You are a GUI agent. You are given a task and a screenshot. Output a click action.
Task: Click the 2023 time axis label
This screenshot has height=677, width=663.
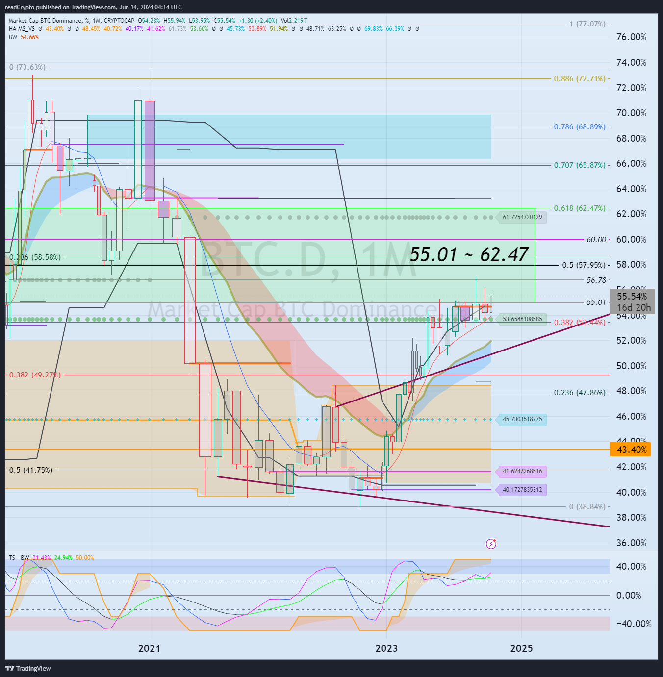[386, 648]
